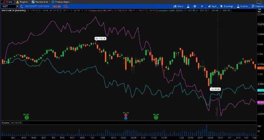Image resolution: width=264 pixels, height=140 pixels.
Task: Open the Charts tab
Action: click(x=7, y=2)
